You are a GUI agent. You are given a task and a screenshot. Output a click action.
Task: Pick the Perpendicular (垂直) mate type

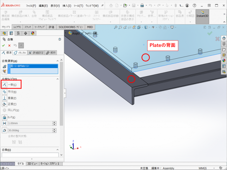[x=5, y=98]
